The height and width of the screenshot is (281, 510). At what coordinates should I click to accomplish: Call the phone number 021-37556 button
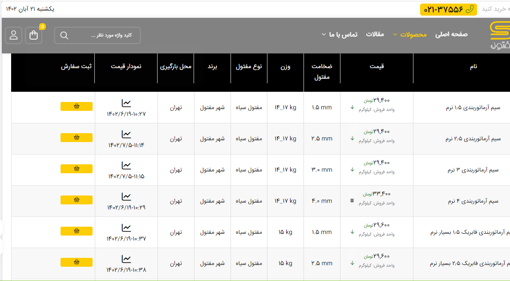(x=448, y=9)
